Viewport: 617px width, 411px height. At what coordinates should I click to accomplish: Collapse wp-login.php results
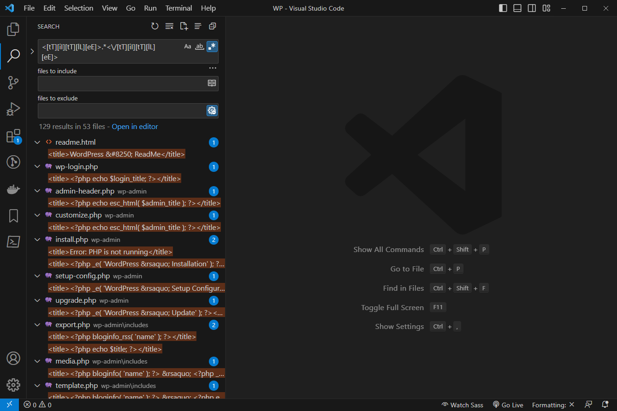pyautogui.click(x=37, y=167)
